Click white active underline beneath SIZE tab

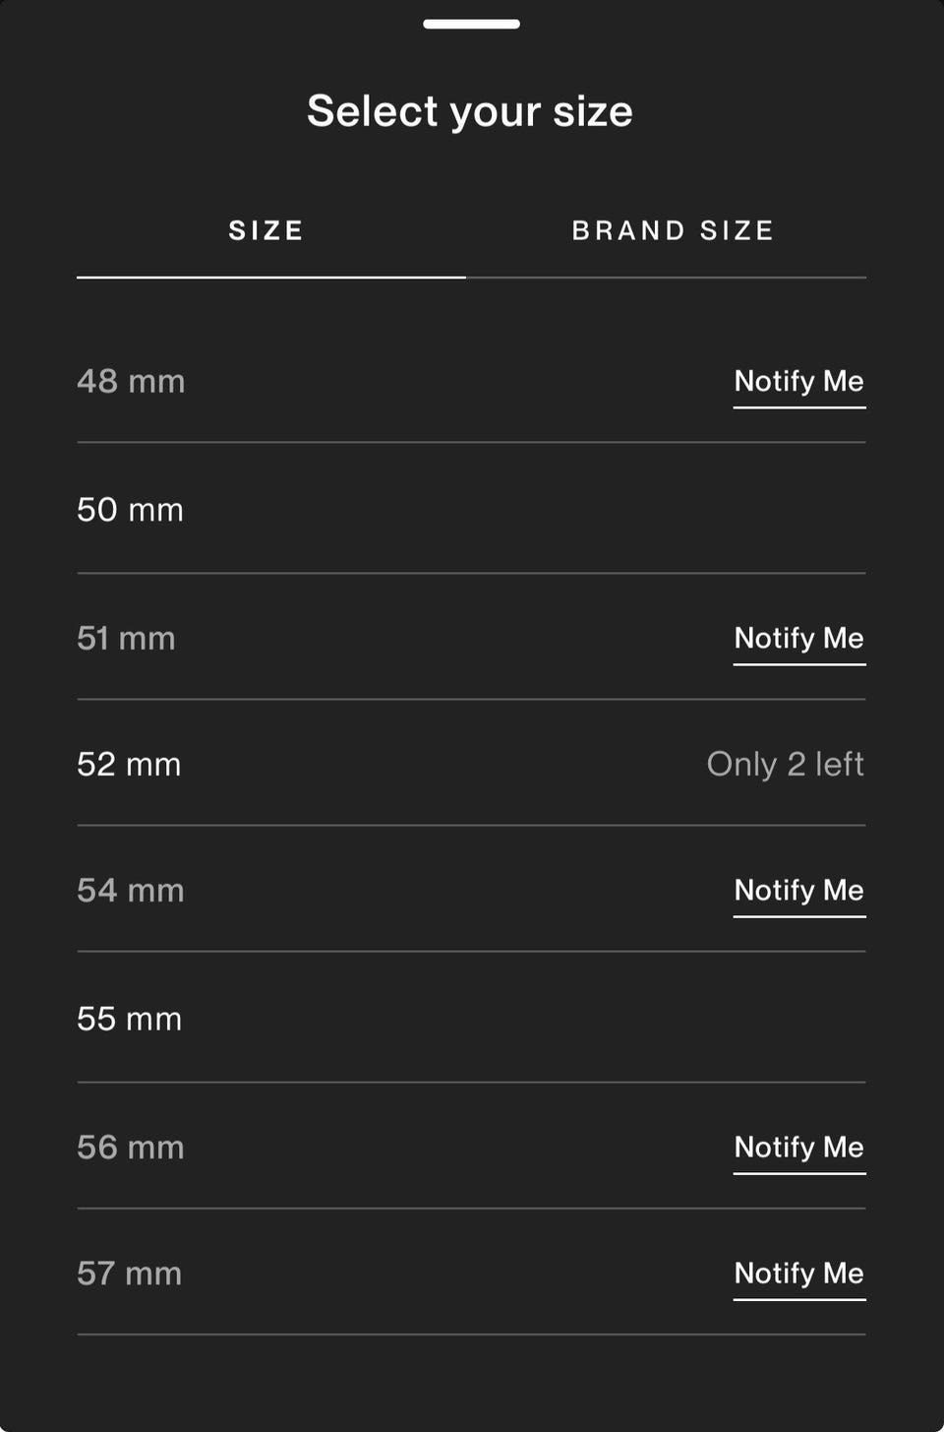coord(271,278)
